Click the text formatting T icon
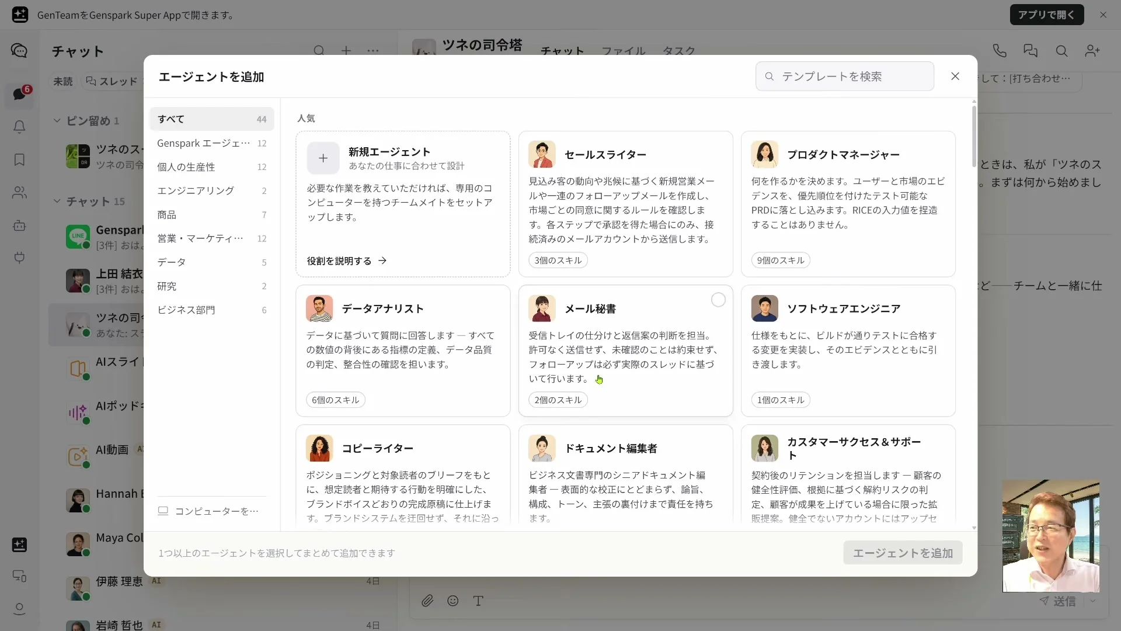This screenshot has width=1121, height=631. (478, 601)
